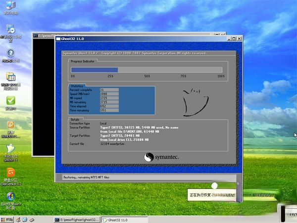This screenshot has width=297, height=223.
Task: Click the Ghost32 11.0 title bar icon
Action: (x=59, y=38)
